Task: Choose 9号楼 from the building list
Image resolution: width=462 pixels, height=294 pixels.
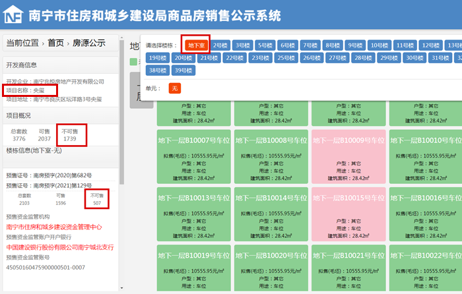Action: point(355,45)
